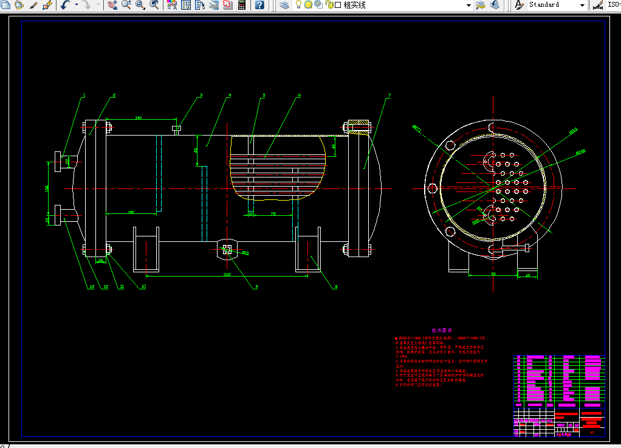621x448 pixels.
Task: Click the Redo arrow
Action: click(x=87, y=5)
